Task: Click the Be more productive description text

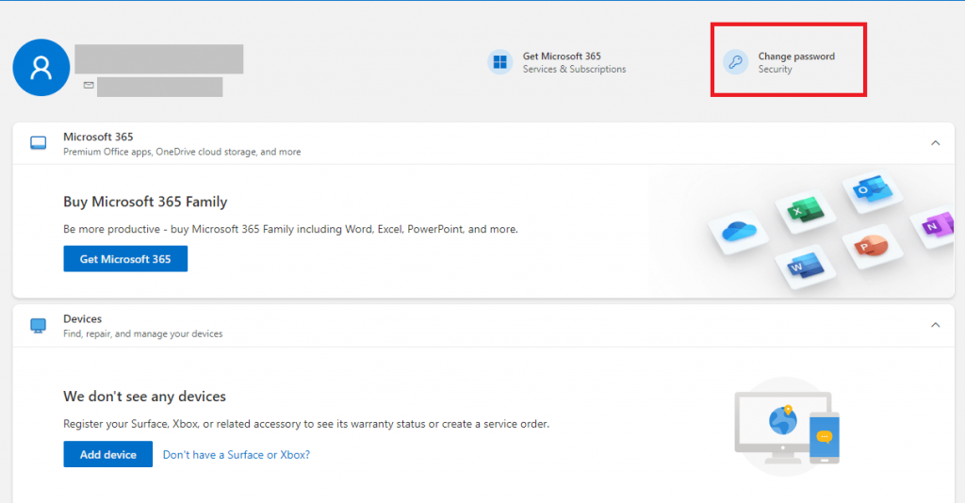Action: (290, 229)
